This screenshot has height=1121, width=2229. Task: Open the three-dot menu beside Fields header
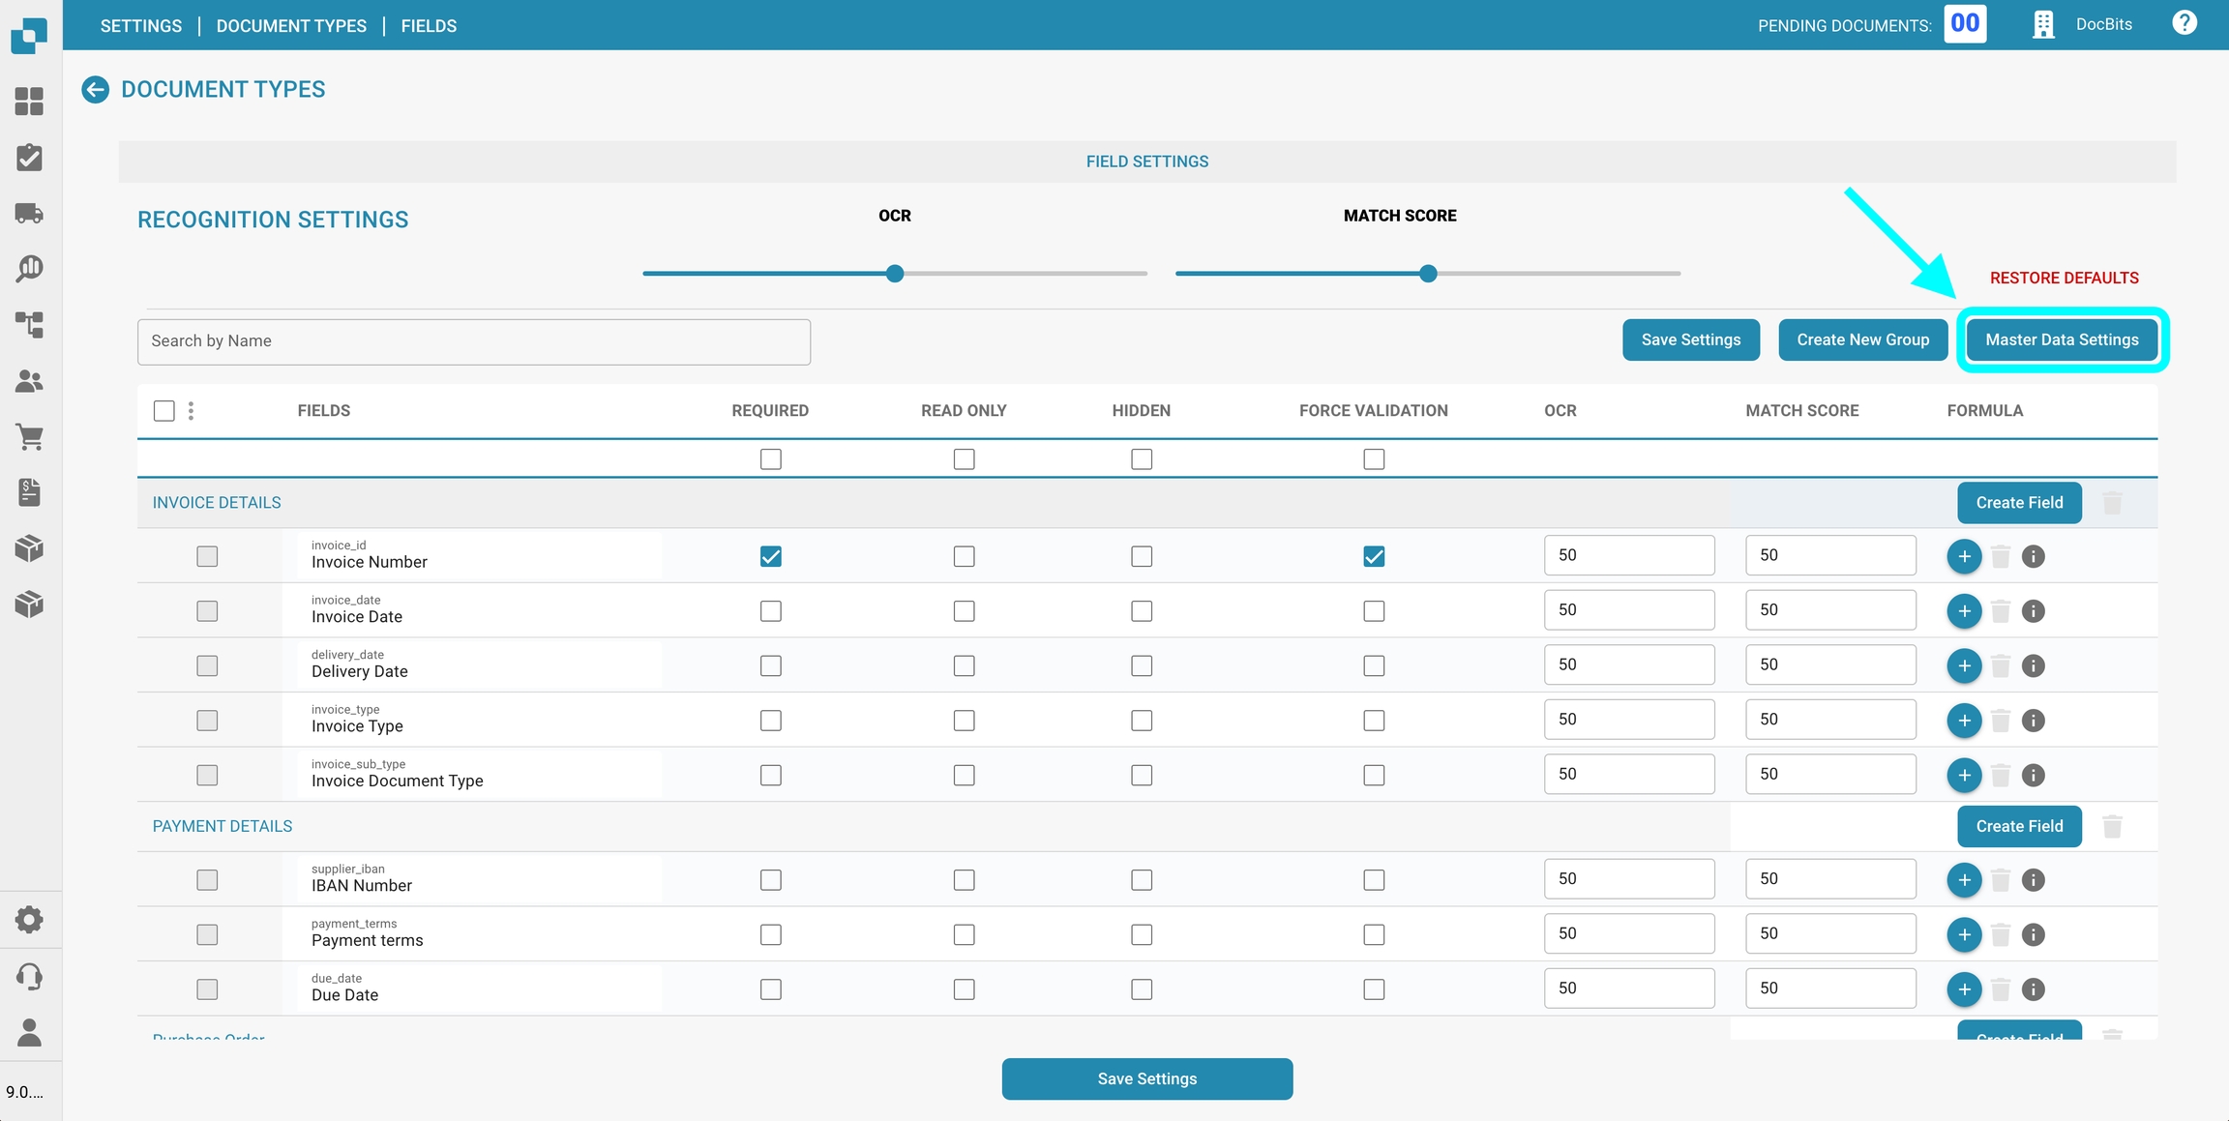[x=191, y=411]
